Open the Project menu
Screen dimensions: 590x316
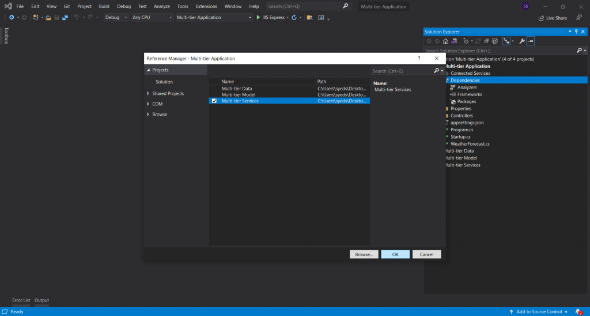click(x=84, y=6)
